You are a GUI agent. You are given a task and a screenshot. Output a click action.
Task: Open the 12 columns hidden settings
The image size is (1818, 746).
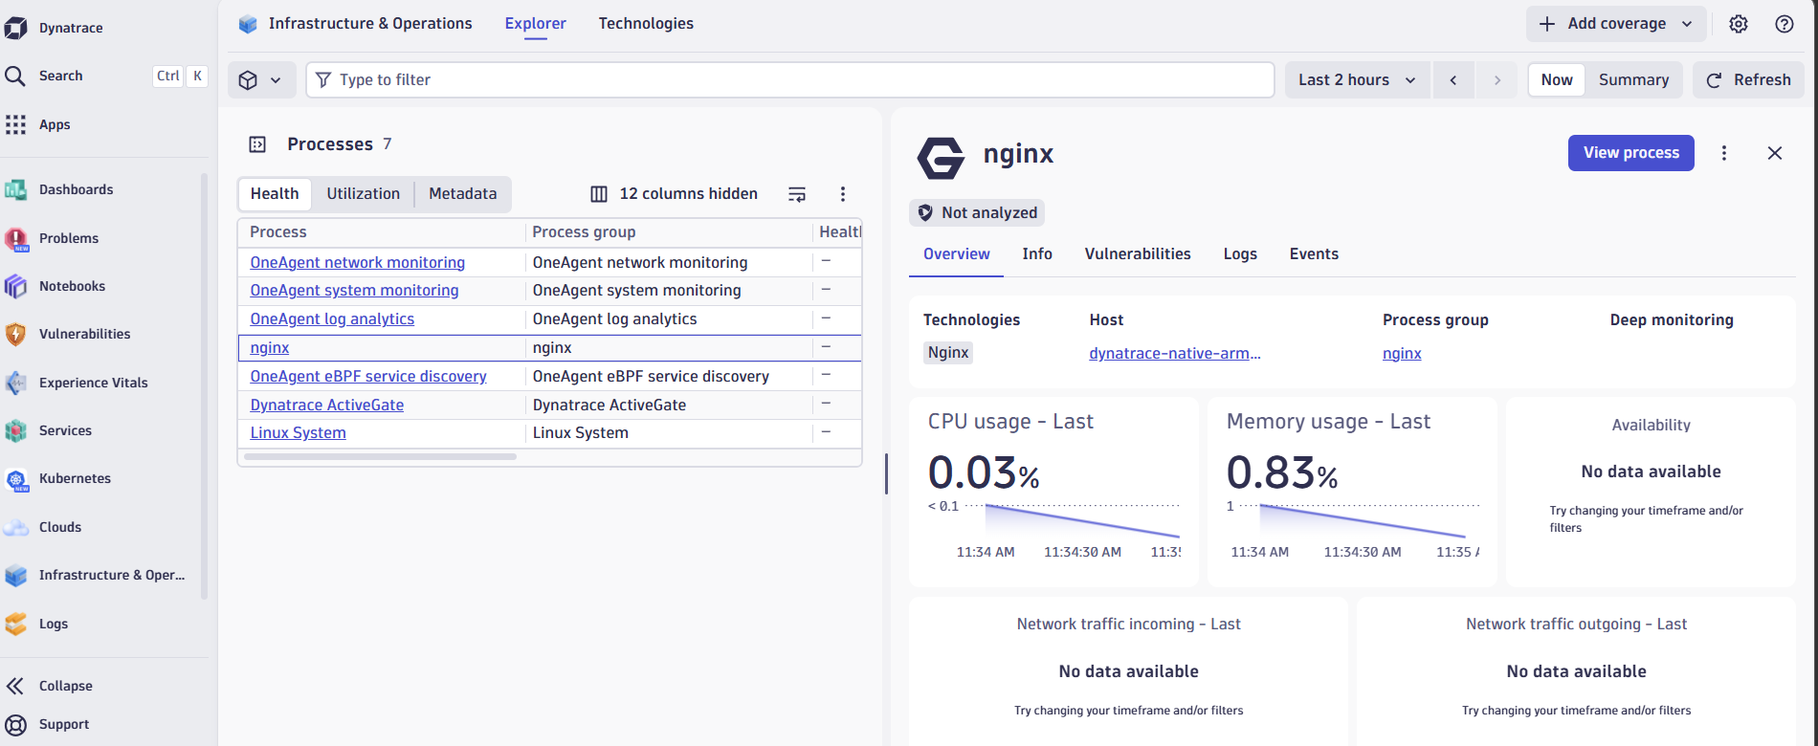pos(674,194)
